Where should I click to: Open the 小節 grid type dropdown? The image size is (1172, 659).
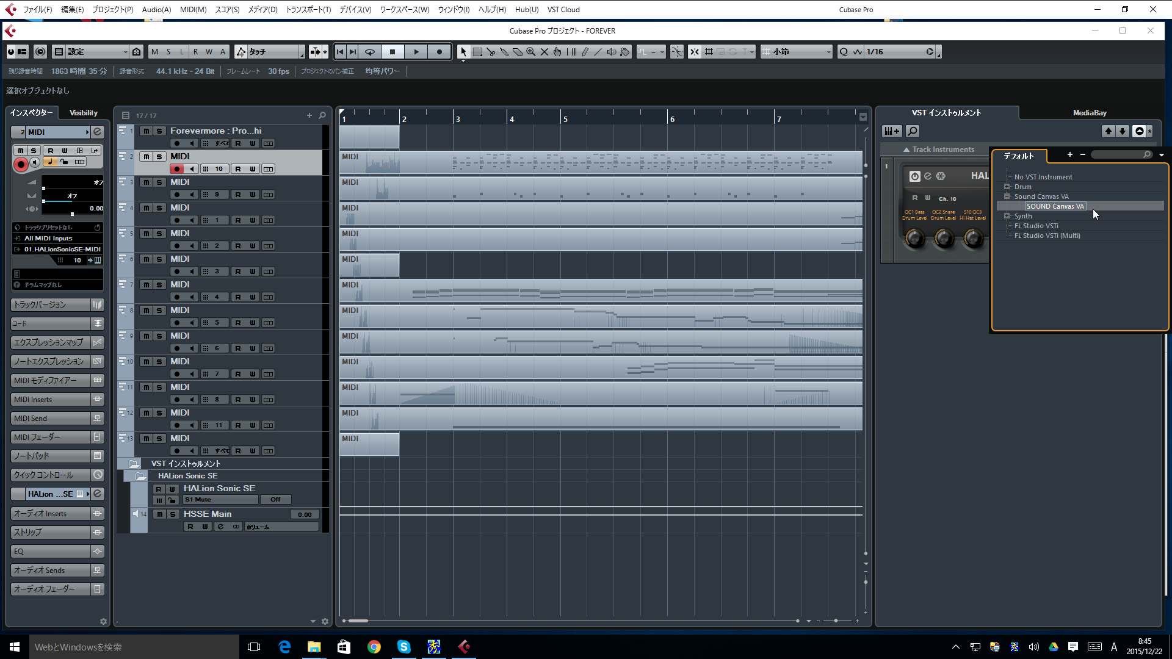tap(797, 52)
